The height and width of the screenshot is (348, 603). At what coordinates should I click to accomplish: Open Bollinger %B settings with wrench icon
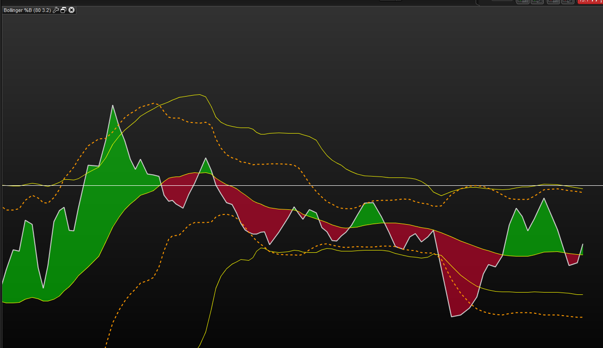pyautogui.click(x=56, y=10)
